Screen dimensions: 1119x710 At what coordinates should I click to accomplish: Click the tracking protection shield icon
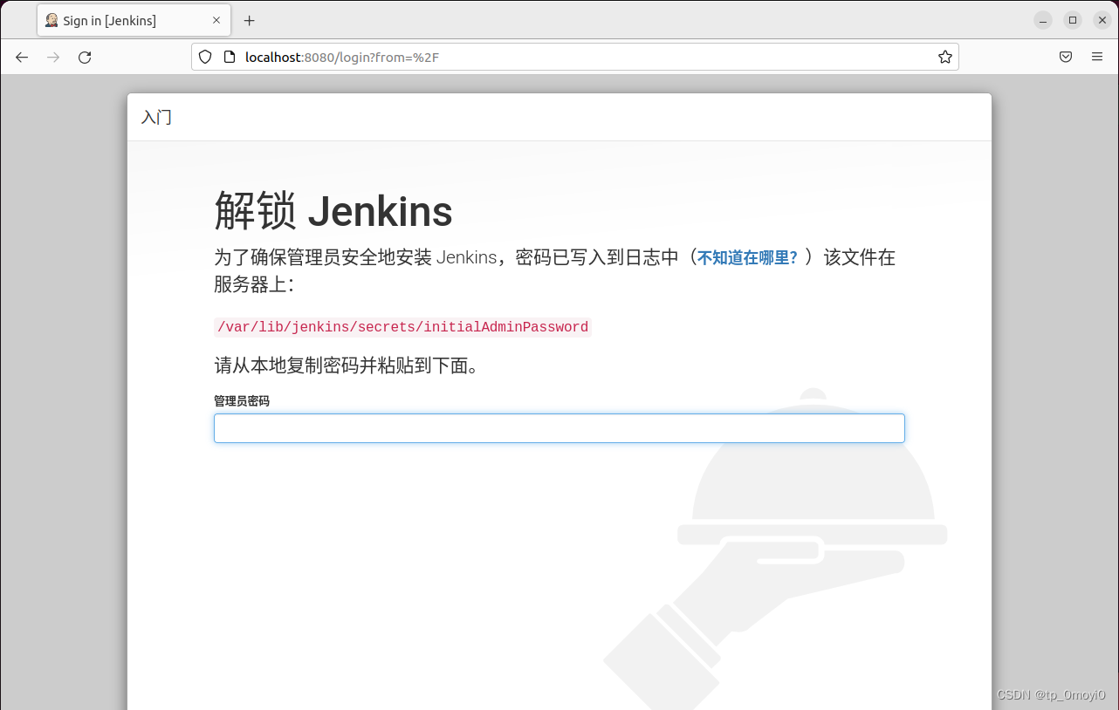point(204,56)
